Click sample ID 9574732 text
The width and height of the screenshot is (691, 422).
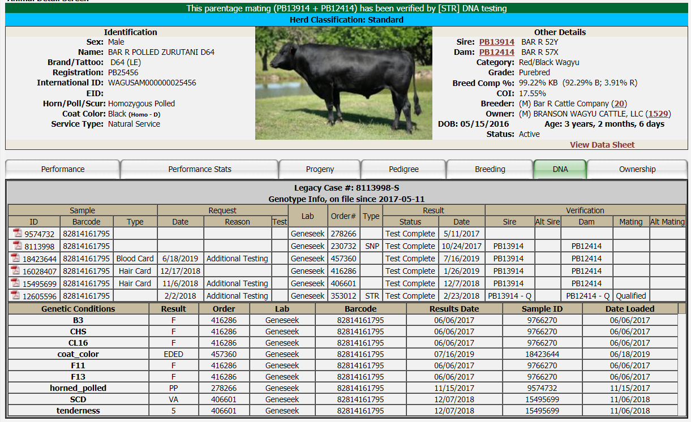tap(40, 234)
